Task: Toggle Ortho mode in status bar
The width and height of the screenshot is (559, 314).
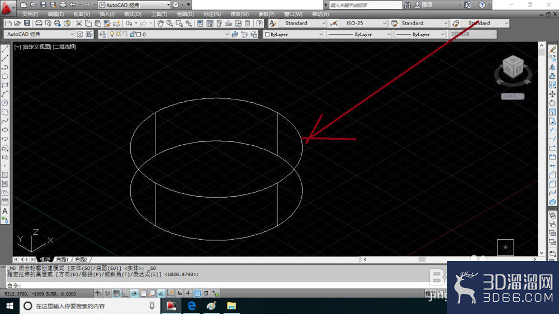Action: click(125, 293)
